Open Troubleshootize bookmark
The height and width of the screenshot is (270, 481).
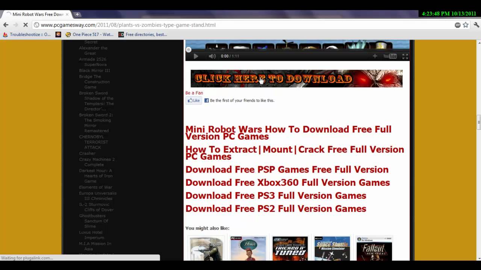(27, 34)
